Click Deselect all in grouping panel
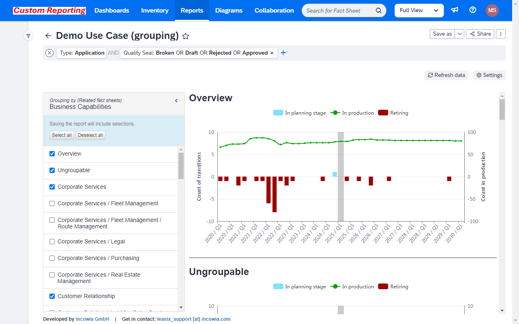The image size is (519, 324). point(90,135)
